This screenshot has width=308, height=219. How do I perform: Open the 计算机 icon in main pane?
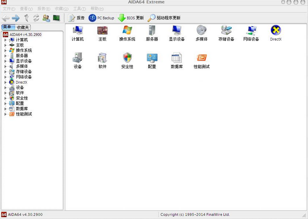coord(78,33)
